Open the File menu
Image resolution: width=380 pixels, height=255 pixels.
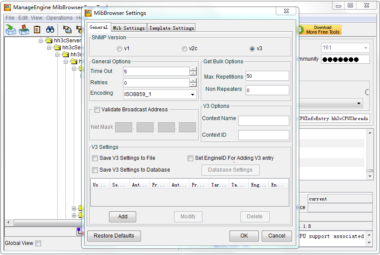coord(10,18)
